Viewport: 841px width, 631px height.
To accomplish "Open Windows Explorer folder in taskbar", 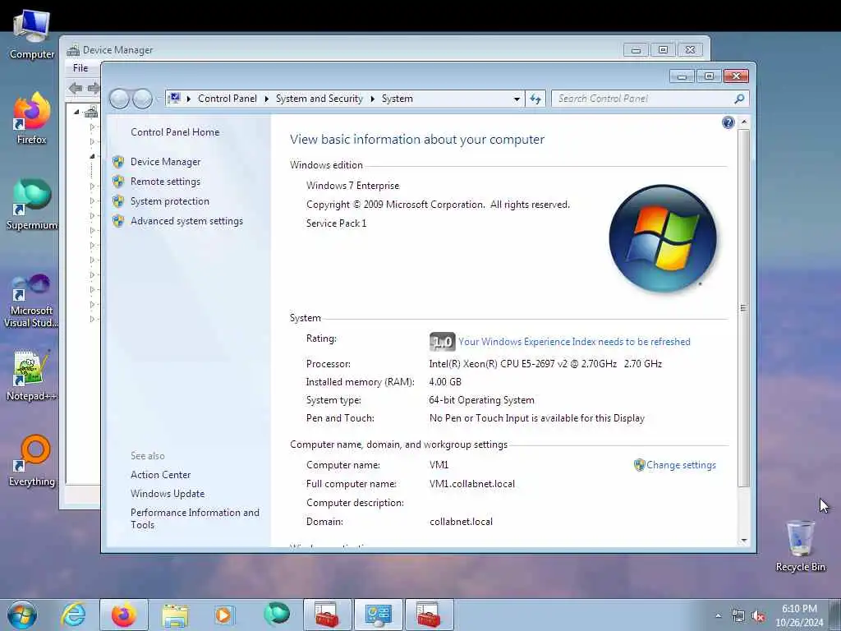I will pos(175,615).
